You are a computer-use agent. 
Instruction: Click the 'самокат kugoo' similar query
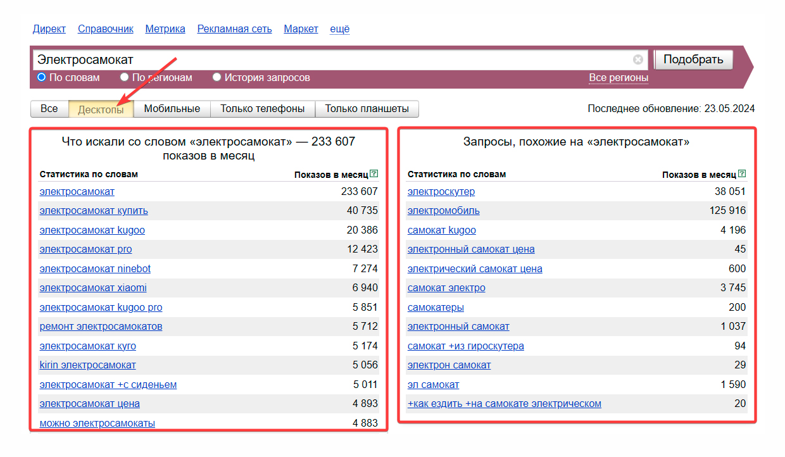click(442, 230)
